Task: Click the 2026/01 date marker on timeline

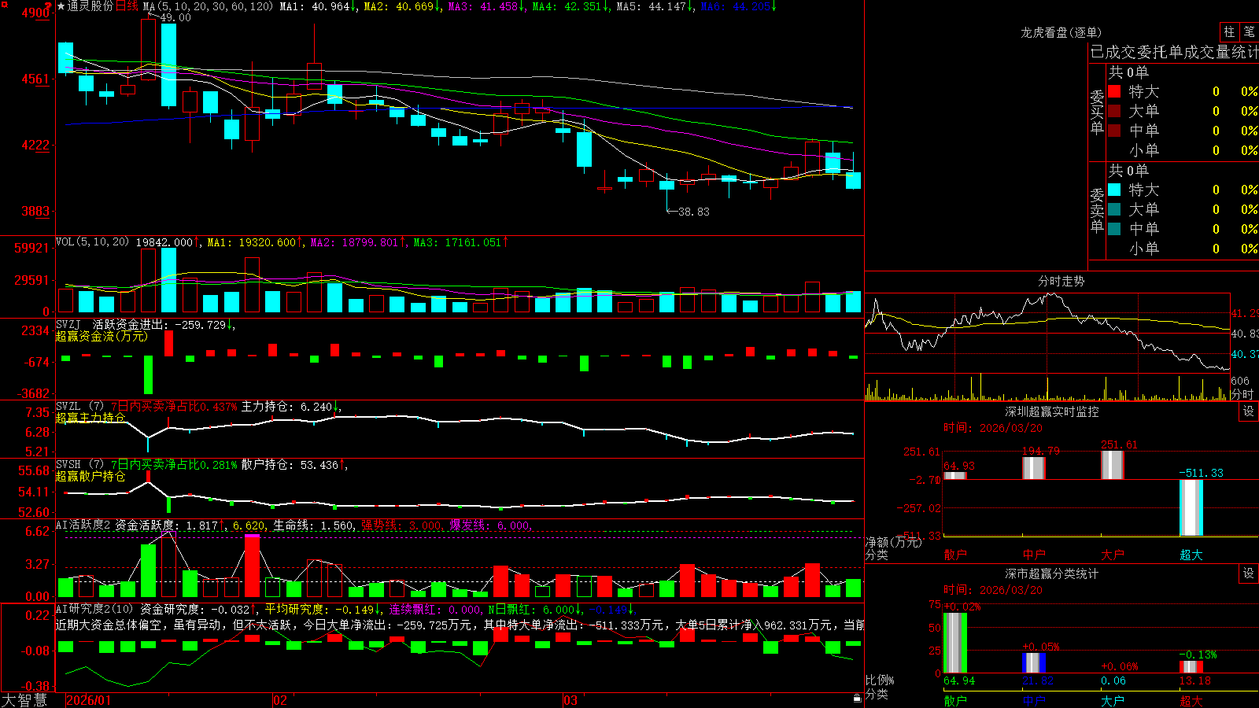Action: point(88,700)
